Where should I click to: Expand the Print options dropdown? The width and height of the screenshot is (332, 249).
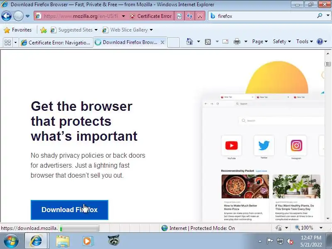click(x=246, y=41)
